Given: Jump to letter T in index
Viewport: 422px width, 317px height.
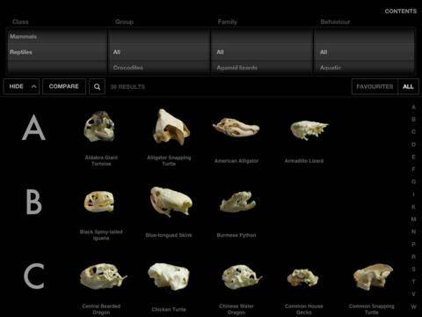Looking at the screenshot, I should (413, 282).
